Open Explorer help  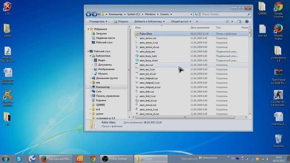(246, 21)
